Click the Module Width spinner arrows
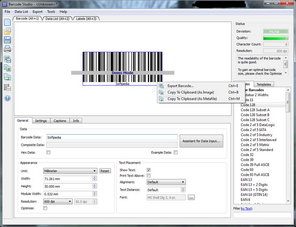This screenshot has width=296, height=227. pos(95,194)
